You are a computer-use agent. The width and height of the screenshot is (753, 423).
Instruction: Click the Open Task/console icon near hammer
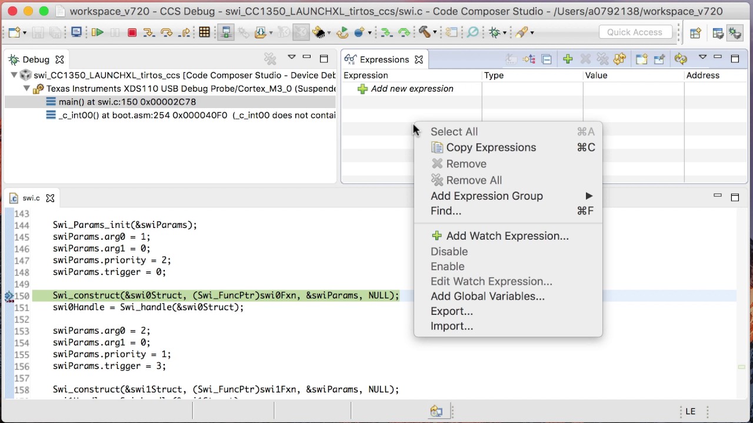(x=451, y=32)
